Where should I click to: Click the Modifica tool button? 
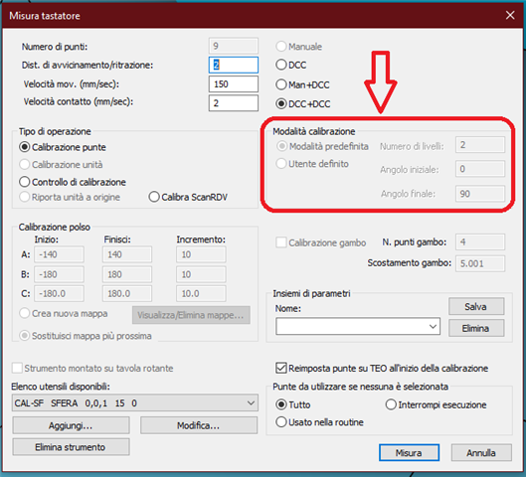pyautogui.click(x=199, y=425)
